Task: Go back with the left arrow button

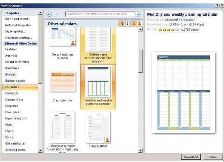Action: [49, 14]
